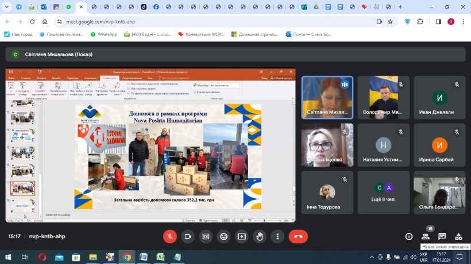
Task: Collapse the PowerPoint ribbon chevron
Action: (292, 98)
